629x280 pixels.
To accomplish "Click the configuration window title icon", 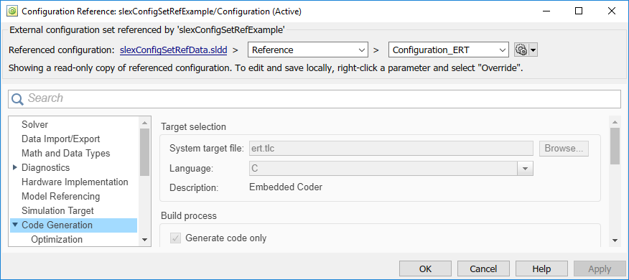I will [11, 11].
